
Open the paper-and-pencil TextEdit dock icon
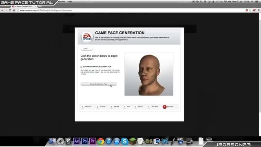tap(141, 141)
